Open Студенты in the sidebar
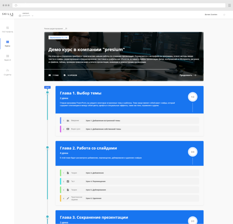The height and width of the screenshot is (224, 233). point(7,72)
